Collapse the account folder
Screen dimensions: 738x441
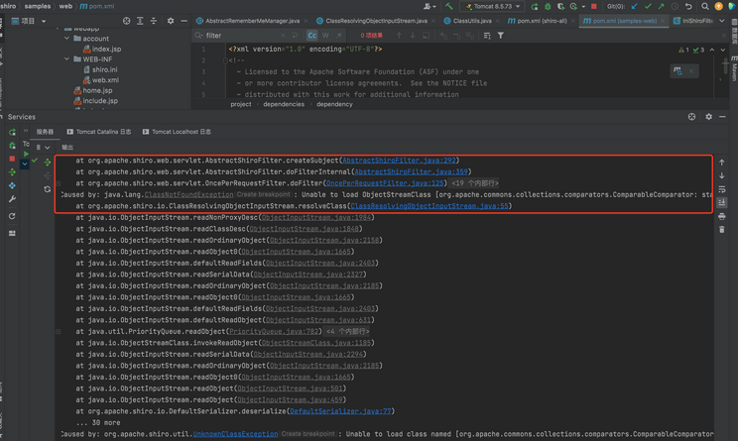66,39
